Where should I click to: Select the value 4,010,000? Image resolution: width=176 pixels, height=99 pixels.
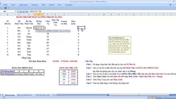click(x=73, y=61)
